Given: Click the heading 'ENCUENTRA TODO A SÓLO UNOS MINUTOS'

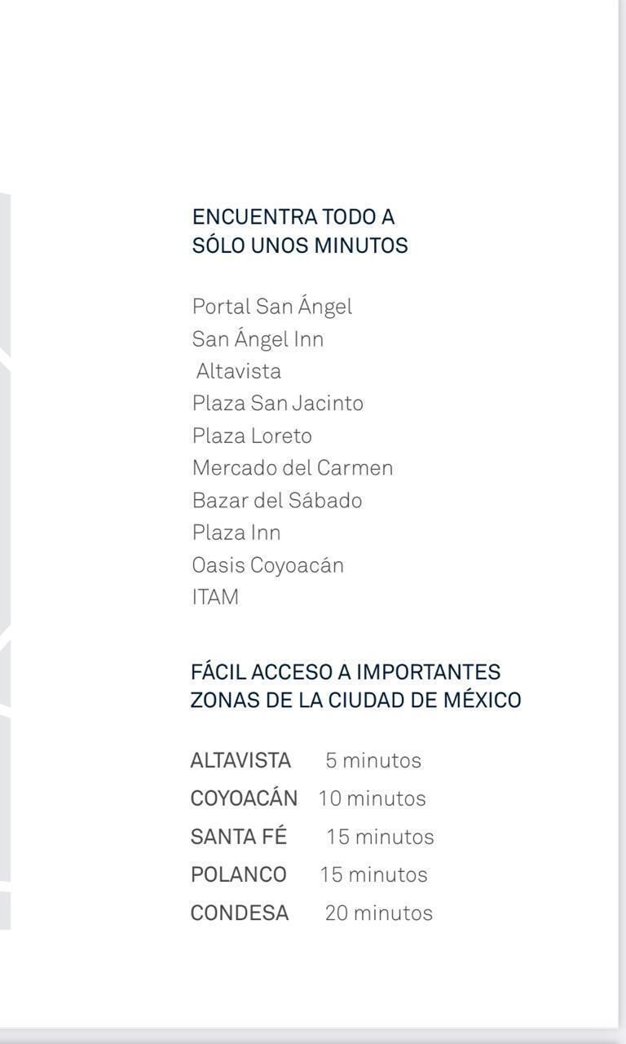Looking at the screenshot, I should 300,231.
